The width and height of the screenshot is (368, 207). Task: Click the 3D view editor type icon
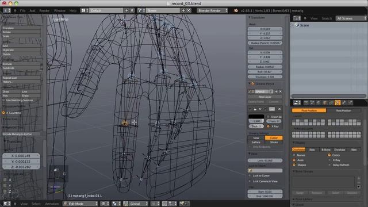[x=6, y=204]
